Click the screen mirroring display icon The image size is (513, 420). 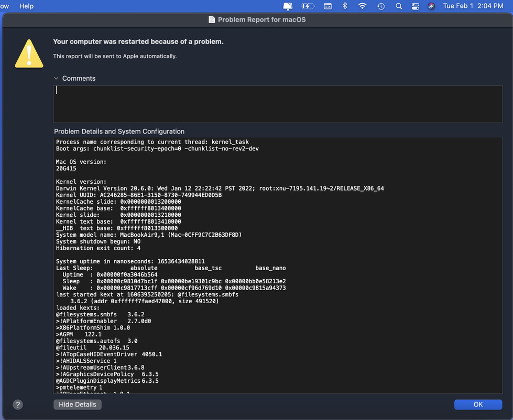288,6
